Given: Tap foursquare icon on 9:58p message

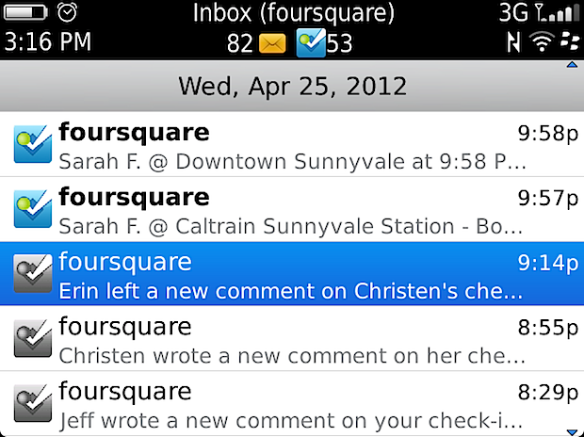Looking at the screenshot, I should coord(33,144).
